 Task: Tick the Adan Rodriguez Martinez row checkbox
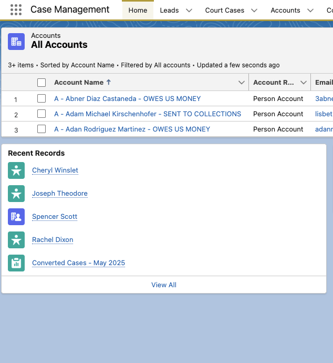tap(41, 129)
